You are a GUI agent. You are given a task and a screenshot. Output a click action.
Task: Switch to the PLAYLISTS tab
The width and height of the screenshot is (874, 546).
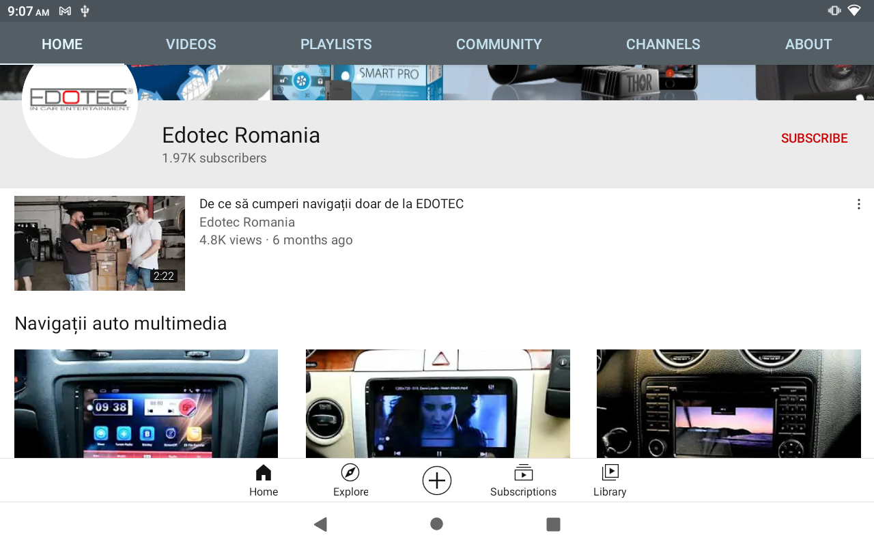336,44
